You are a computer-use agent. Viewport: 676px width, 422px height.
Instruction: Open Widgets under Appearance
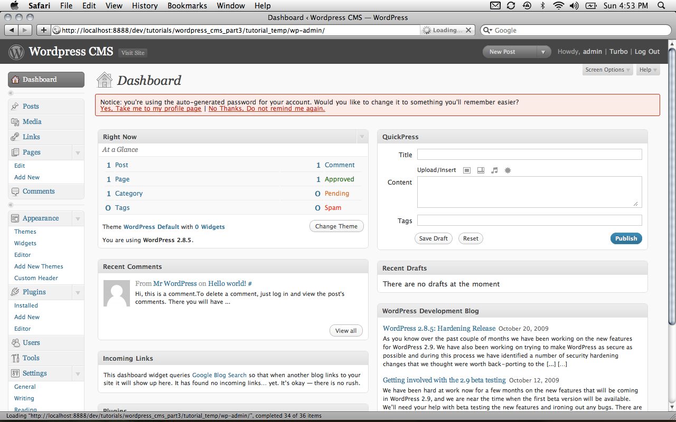click(25, 243)
